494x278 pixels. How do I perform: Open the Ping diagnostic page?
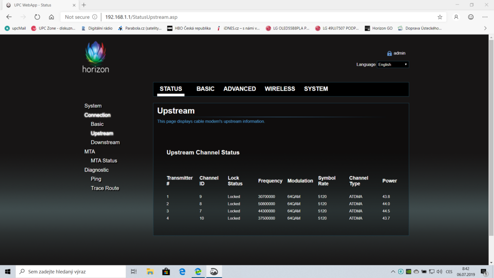96,179
